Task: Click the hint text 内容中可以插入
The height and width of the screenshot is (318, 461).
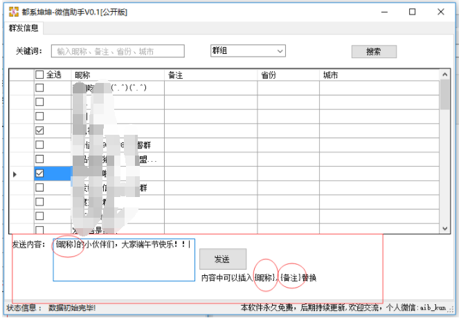Action: [227, 278]
